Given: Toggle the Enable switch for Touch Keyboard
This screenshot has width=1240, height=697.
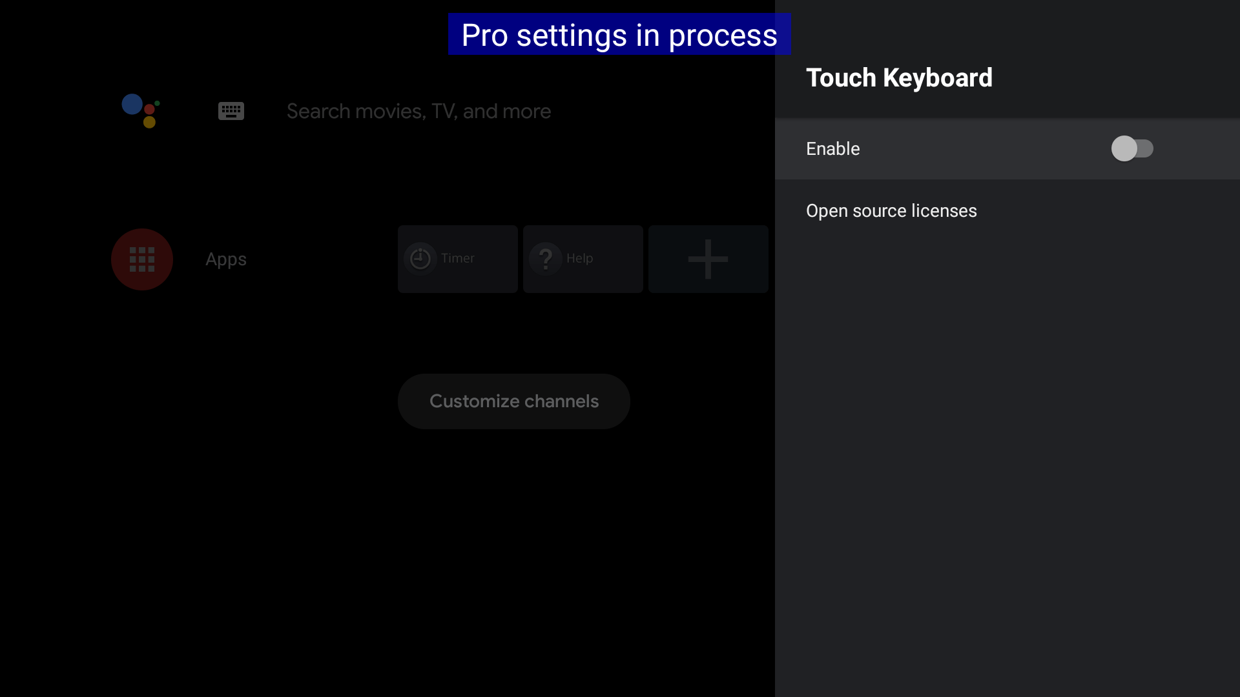Looking at the screenshot, I should (x=1131, y=148).
